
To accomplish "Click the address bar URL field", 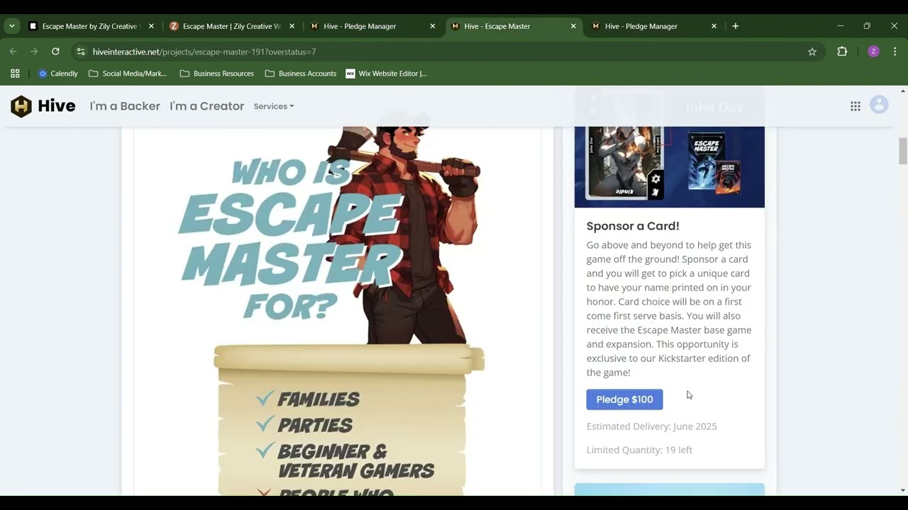I will pos(447,52).
